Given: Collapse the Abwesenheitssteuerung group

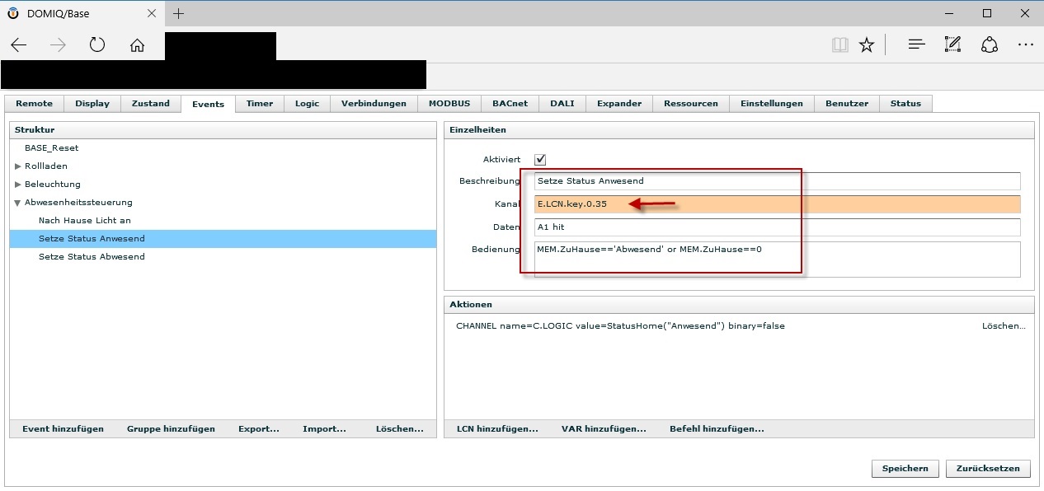Looking at the screenshot, I should click(18, 203).
